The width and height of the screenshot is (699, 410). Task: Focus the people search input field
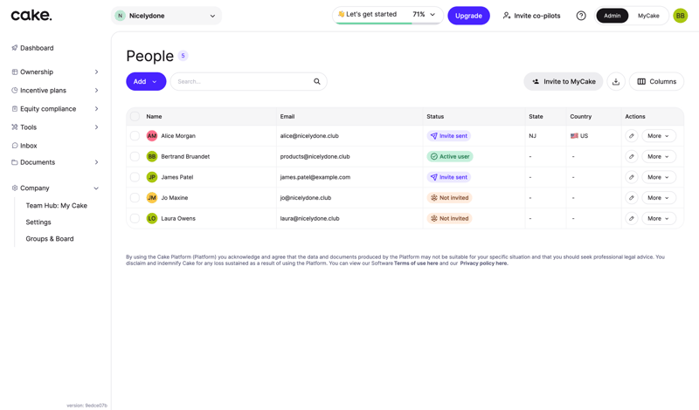[242, 82]
